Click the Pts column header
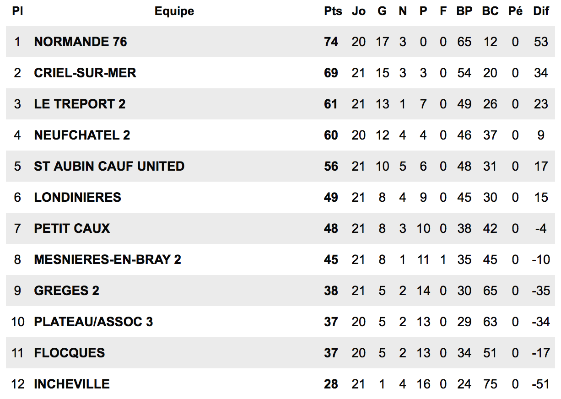 (333, 11)
